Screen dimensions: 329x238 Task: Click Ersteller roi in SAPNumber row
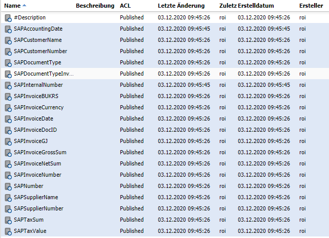click(302, 186)
